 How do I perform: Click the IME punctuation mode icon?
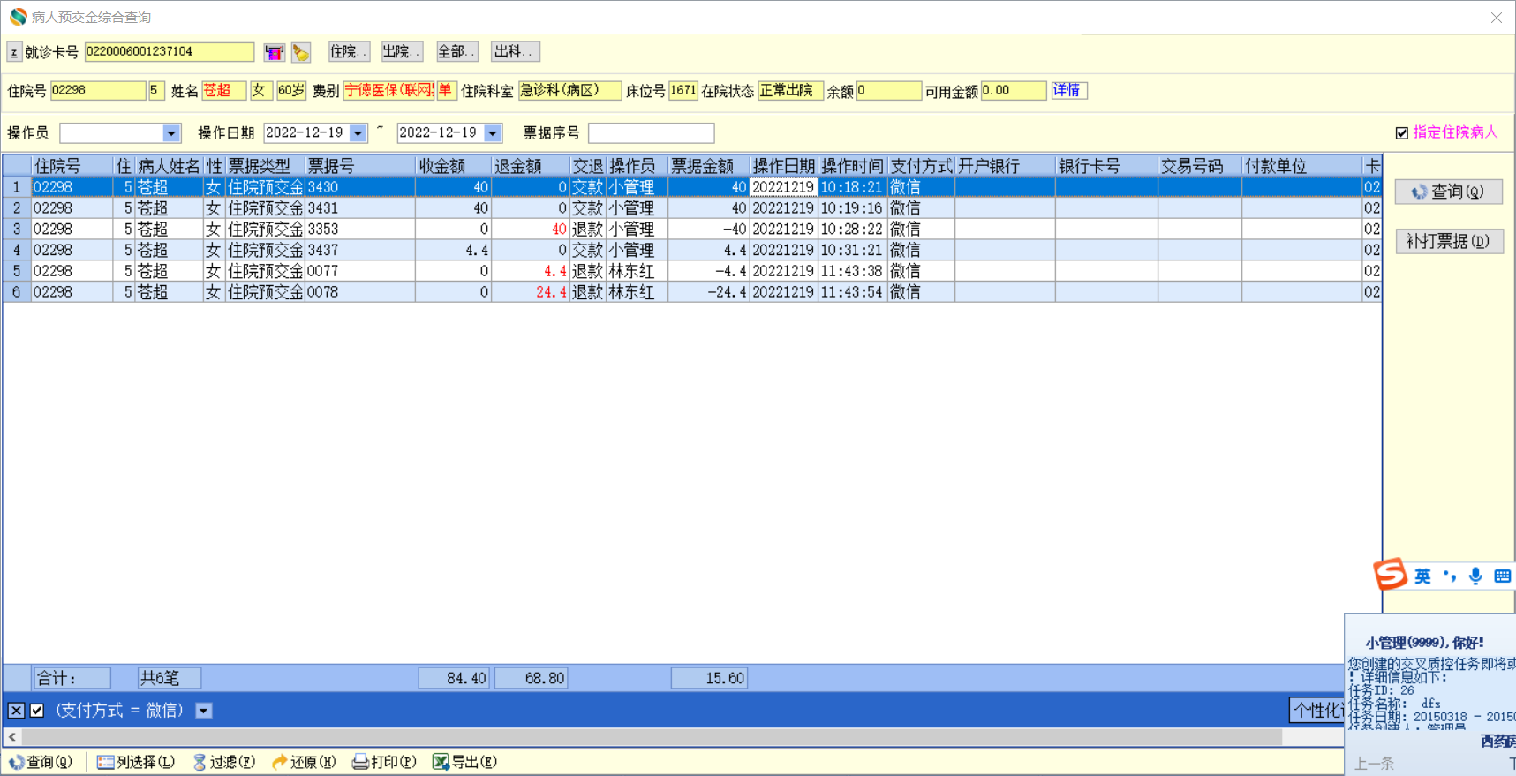point(1450,576)
